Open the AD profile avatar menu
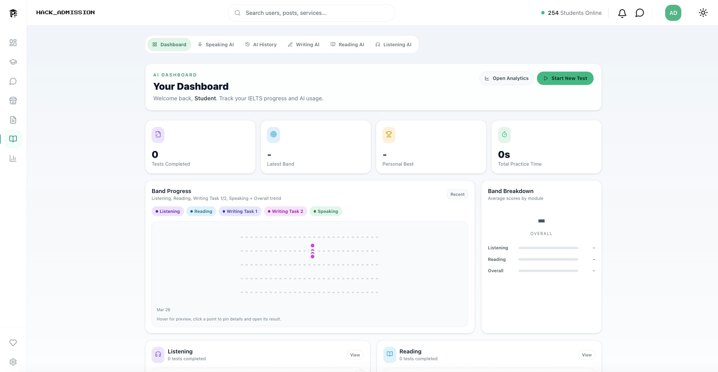718x372 pixels. 673,13
